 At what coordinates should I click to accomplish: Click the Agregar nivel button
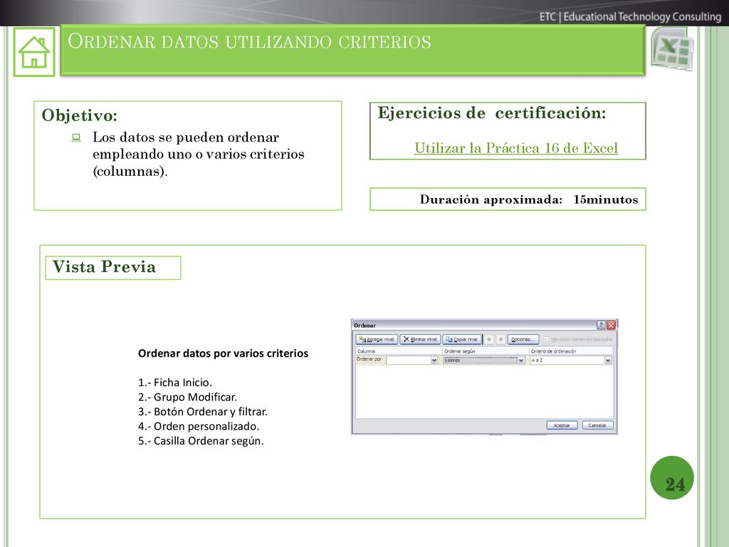click(x=377, y=340)
